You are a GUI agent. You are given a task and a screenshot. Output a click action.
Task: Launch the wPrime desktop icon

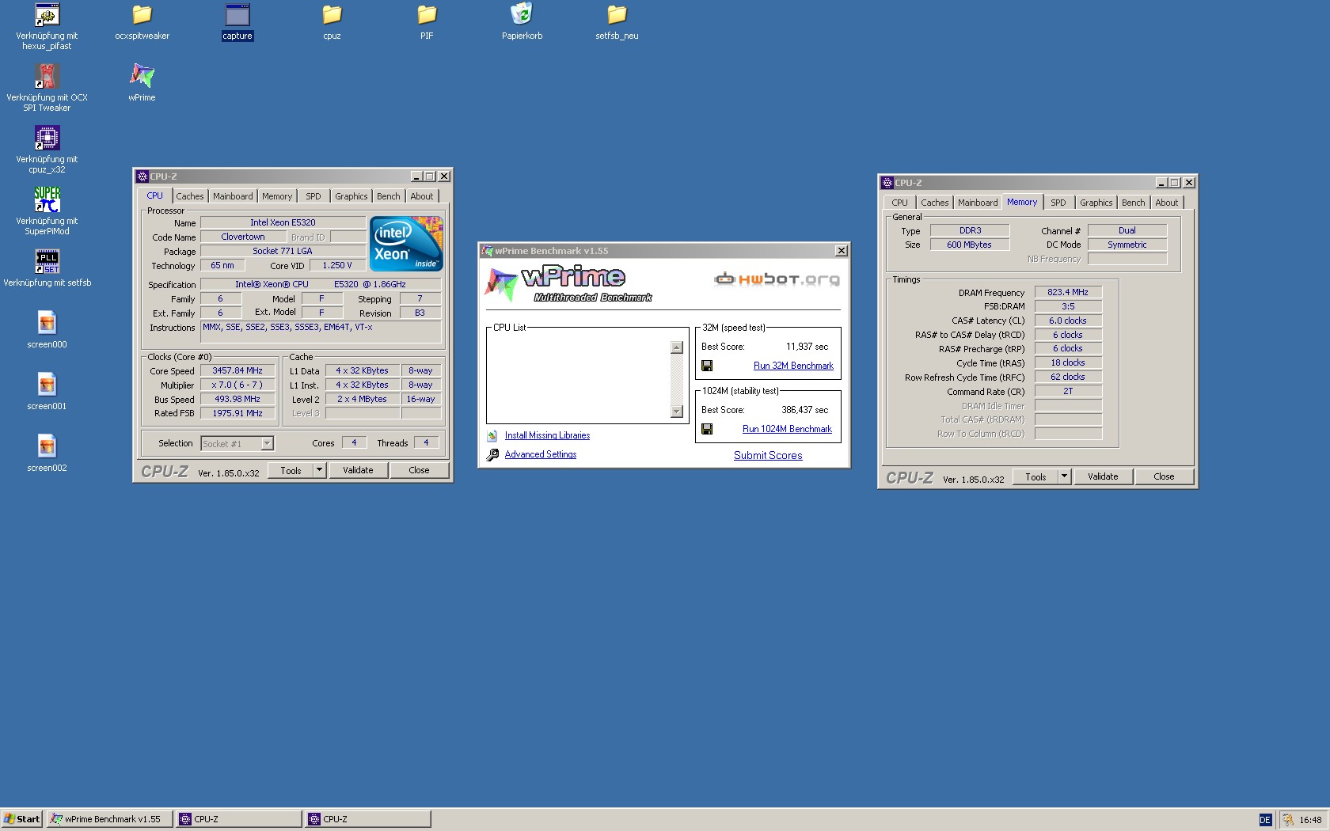click(142, 77)
